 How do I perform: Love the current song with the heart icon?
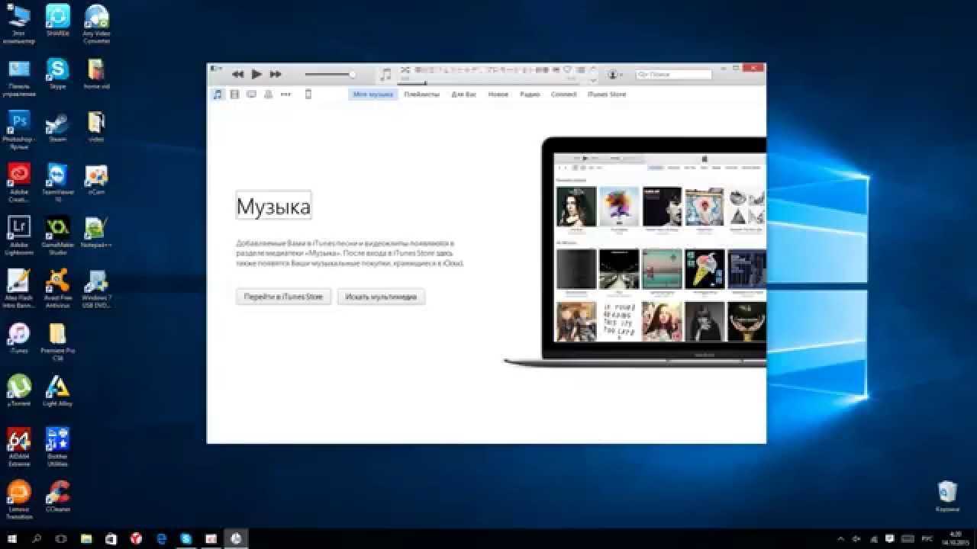pyautogui.click(x=567, y=69)
